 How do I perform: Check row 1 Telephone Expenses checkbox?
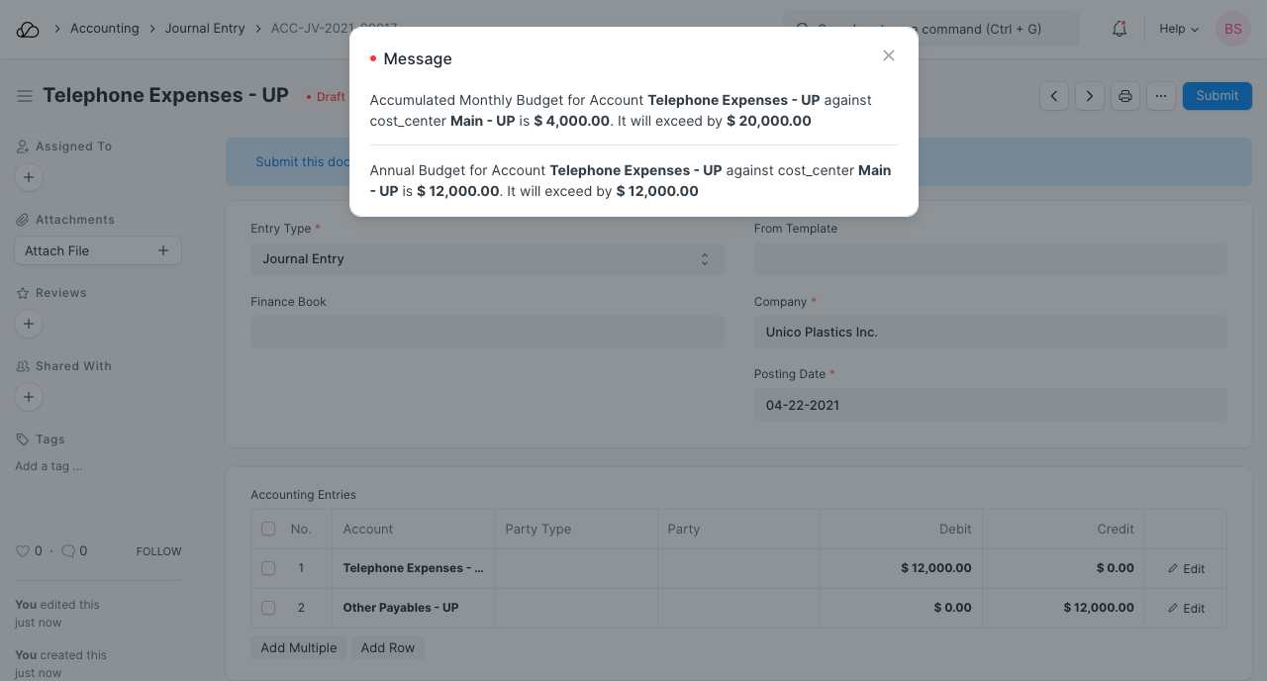tap(268, 568)
